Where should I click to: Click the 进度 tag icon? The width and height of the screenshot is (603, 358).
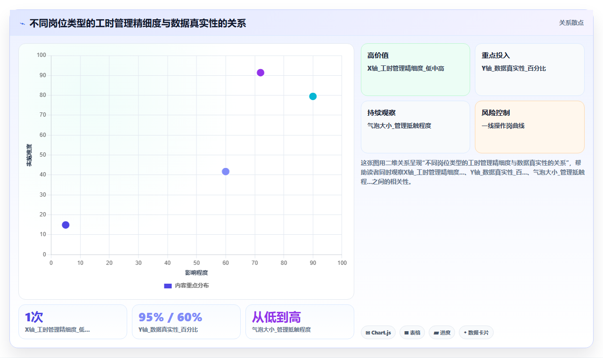click(x=436, y=333)
